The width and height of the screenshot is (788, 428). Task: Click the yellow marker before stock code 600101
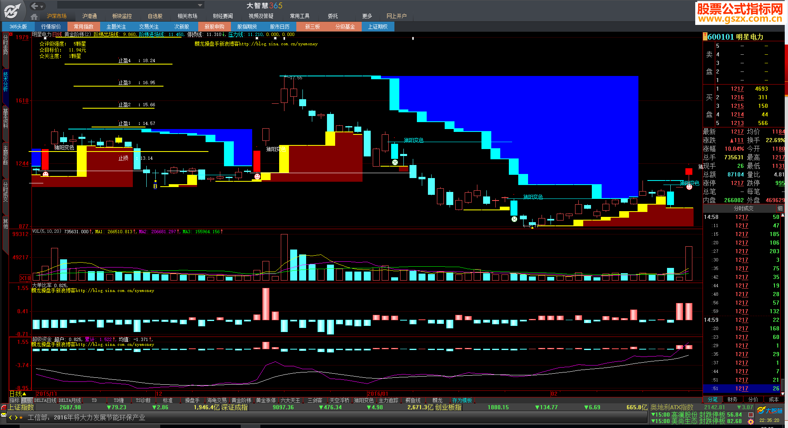point(705,37)
